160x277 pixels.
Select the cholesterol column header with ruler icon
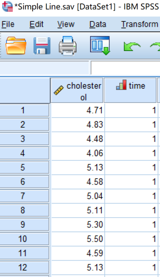pos(77,90)
